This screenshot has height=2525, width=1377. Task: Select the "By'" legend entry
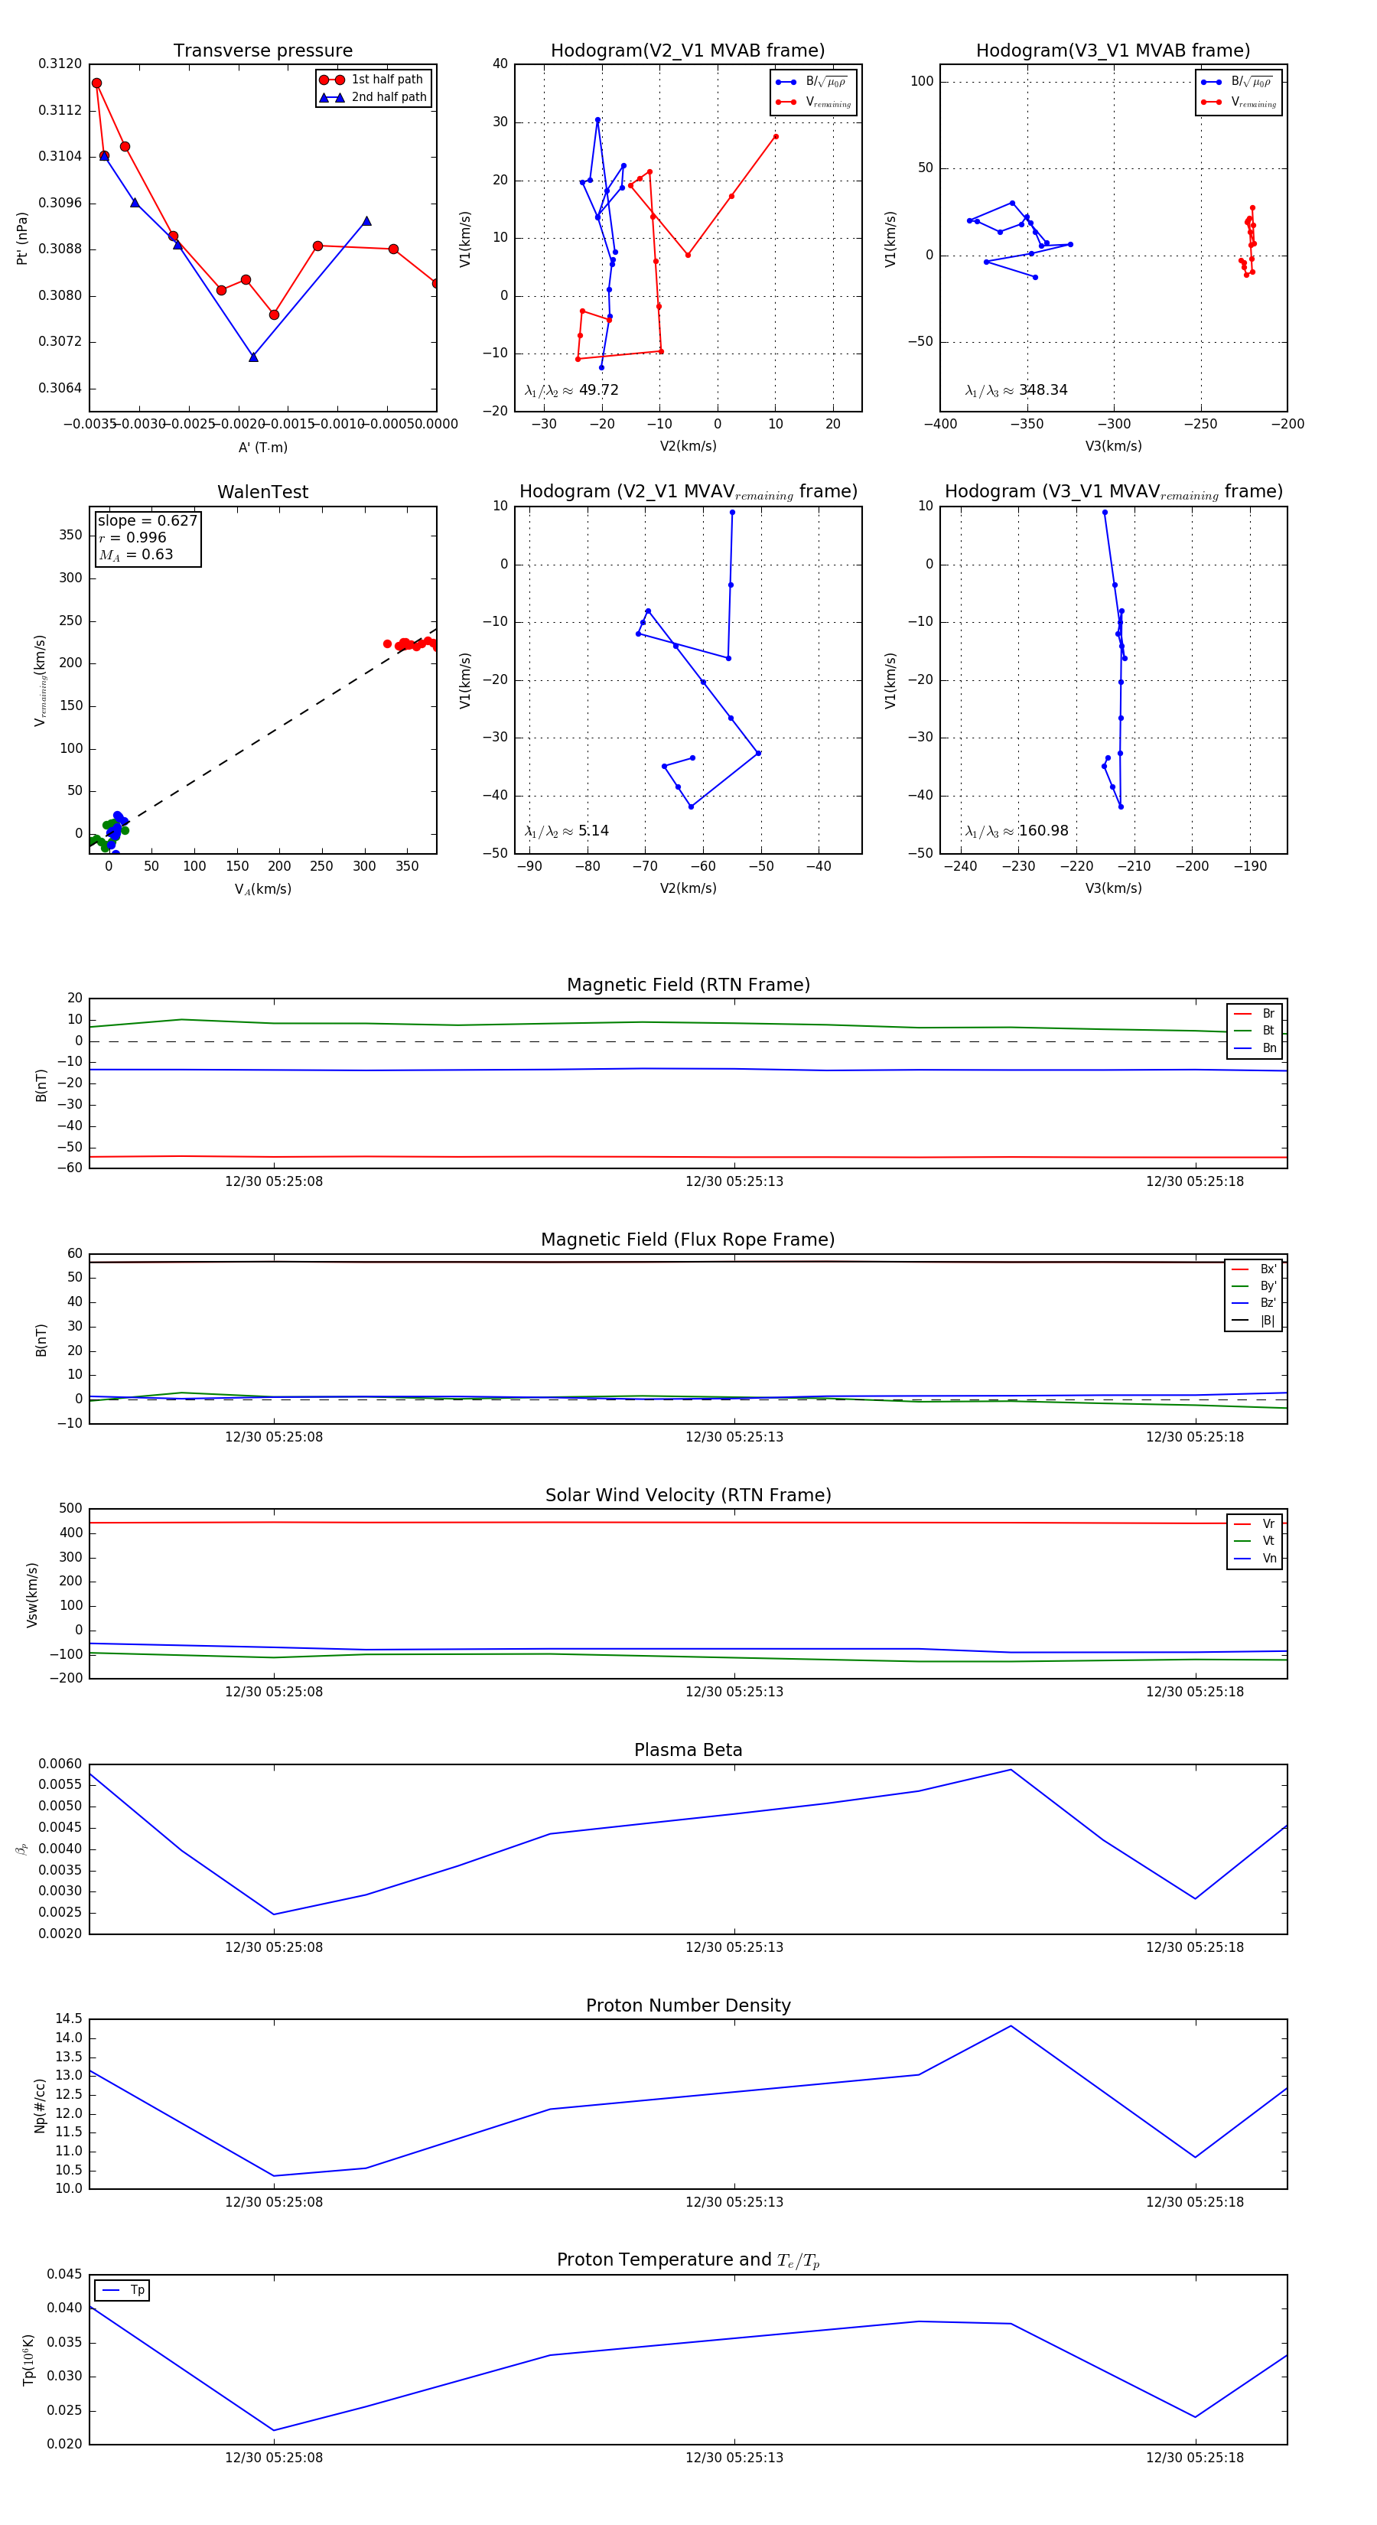pos(1255,1286)
